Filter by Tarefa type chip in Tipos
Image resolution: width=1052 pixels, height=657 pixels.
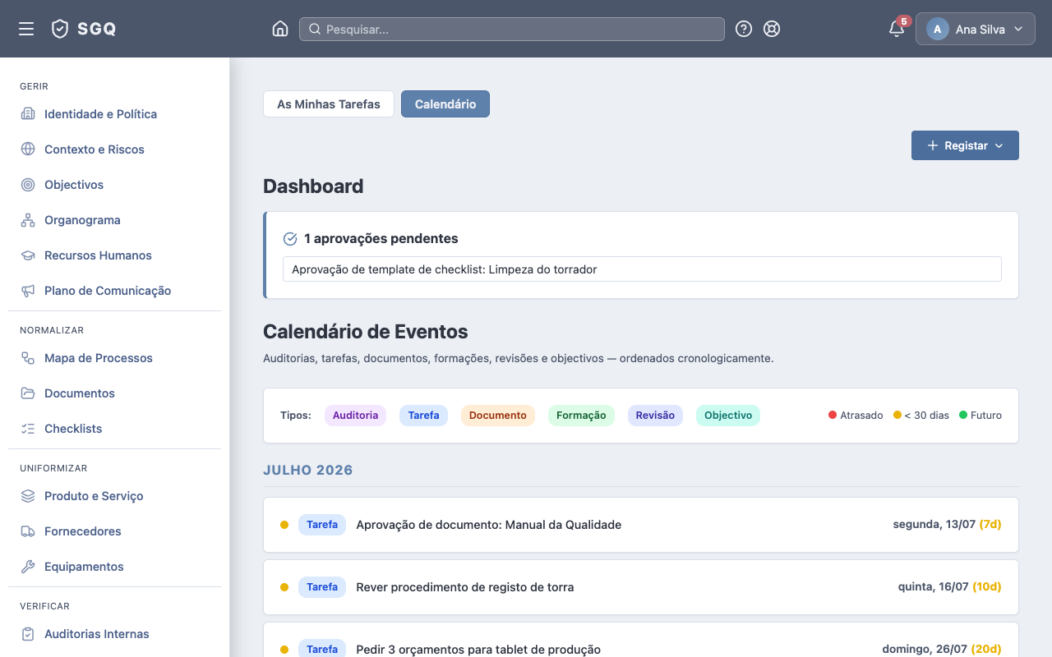[423, 416]
